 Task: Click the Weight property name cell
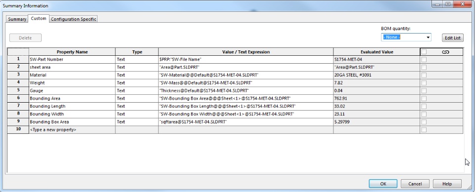72,83
